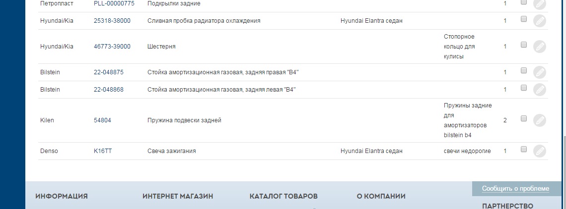566x209 pixels.
Task: Click the свечи недорогие comment
Action: (x=467, y=151)
